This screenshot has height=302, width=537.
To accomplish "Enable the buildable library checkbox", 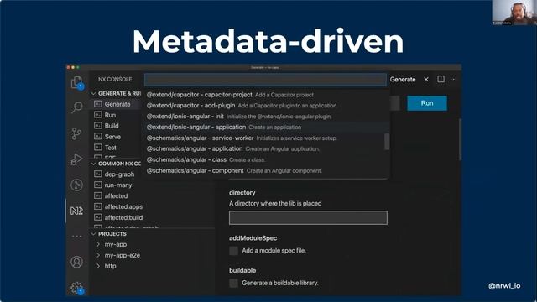I will click(x=233, y=283).
